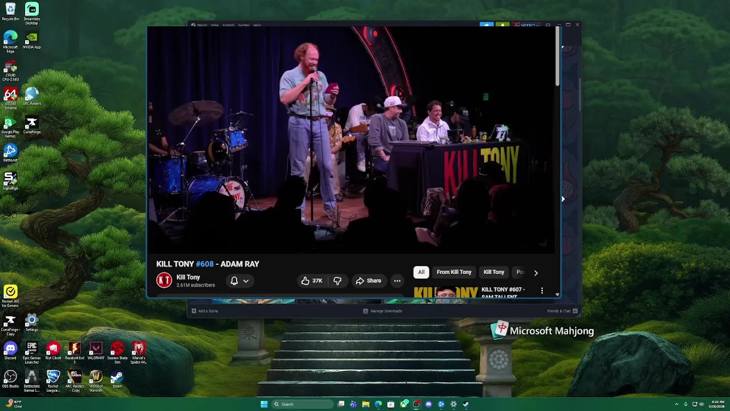Launch Streamlabs Desktop from the desktop
Image resolution: width=730 pixels, height=411 pixels.
(32, 14)
